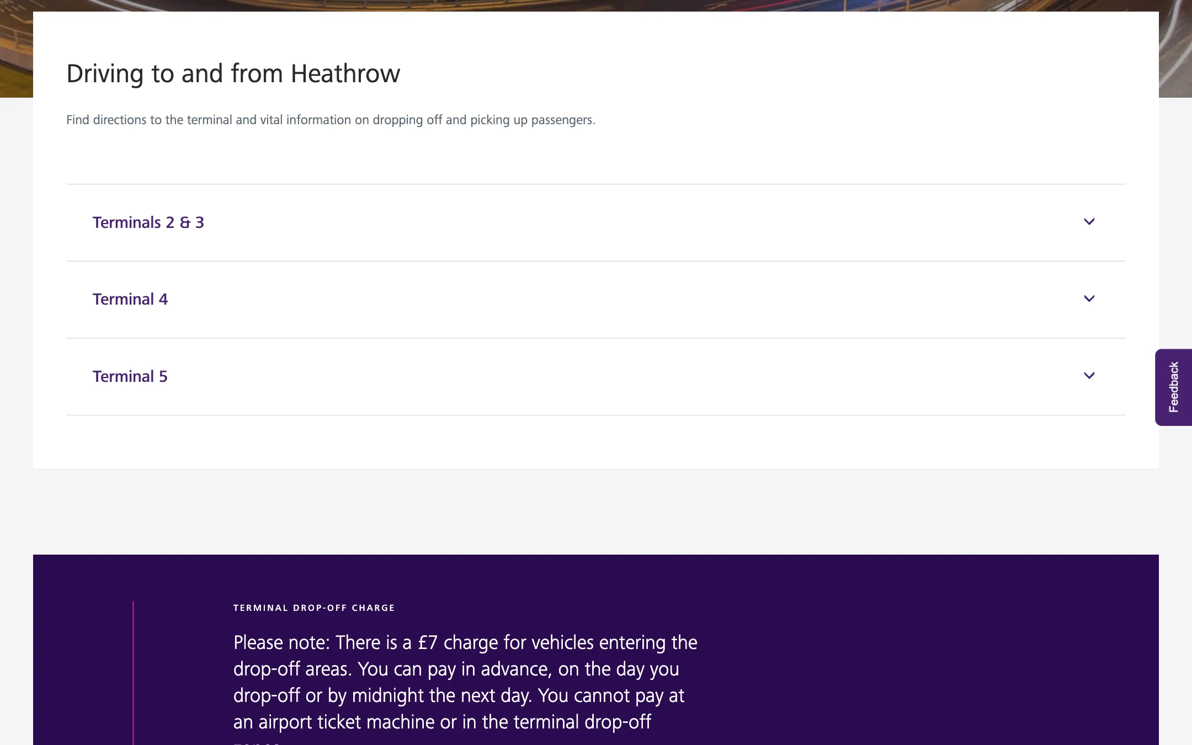This screenshot has width=1192, height=745.
Task: Open the Terminals 2 & 3 accordion title
Action: pyautogui.click(x=148, y=222)
